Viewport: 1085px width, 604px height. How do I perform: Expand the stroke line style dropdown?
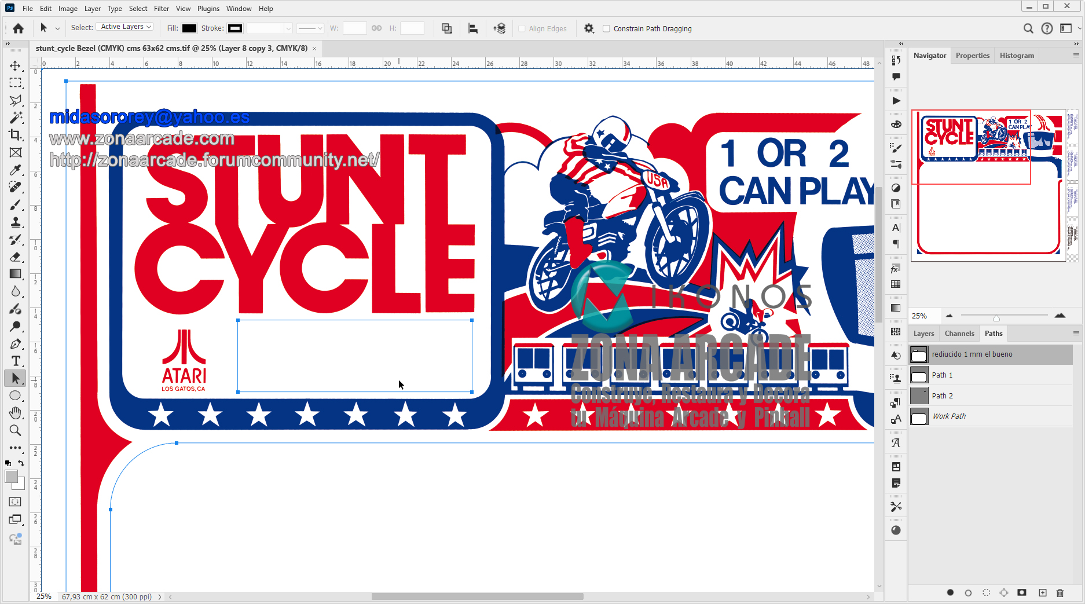coord(310,28)
